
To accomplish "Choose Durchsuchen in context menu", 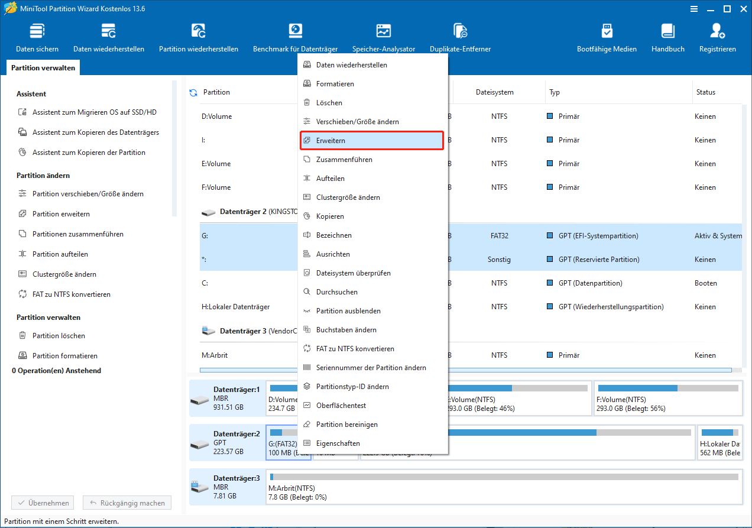I will [372, 292].
